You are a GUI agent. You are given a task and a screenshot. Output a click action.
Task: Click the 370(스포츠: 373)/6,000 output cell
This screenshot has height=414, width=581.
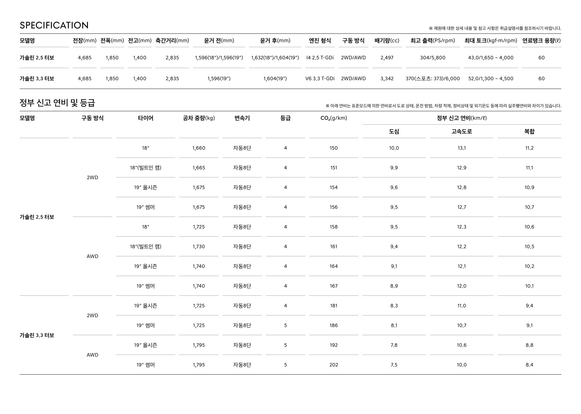click(x=432, y=79)
